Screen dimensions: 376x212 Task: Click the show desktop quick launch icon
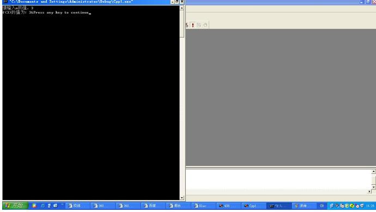click(49, 205)
